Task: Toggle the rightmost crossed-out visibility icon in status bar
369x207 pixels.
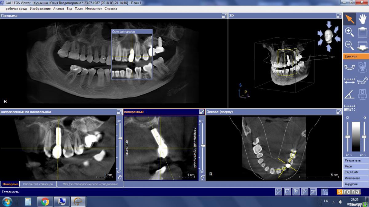Action: [313, 192]
